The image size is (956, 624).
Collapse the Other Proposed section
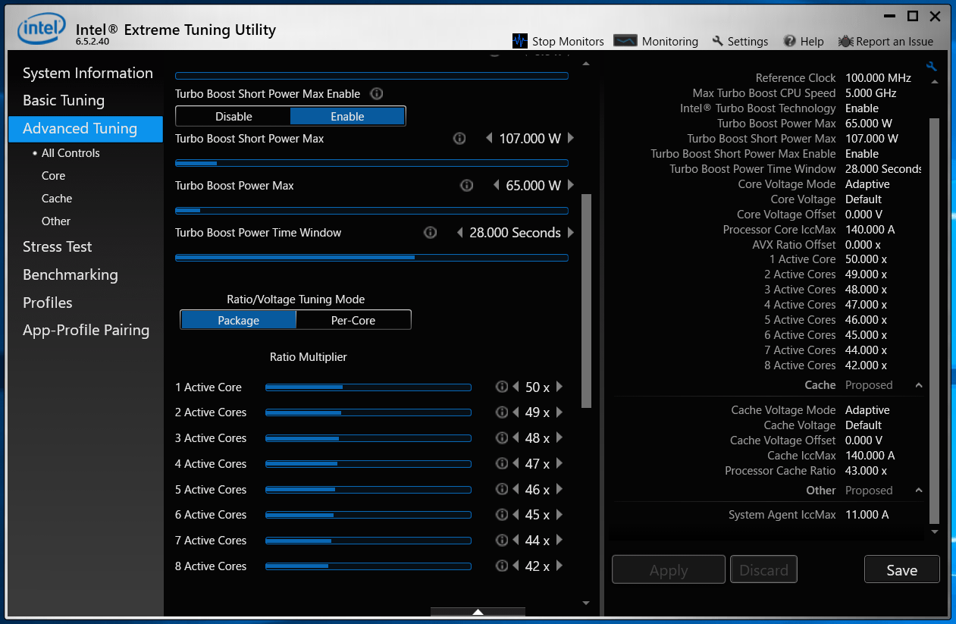tap(919, 491)
